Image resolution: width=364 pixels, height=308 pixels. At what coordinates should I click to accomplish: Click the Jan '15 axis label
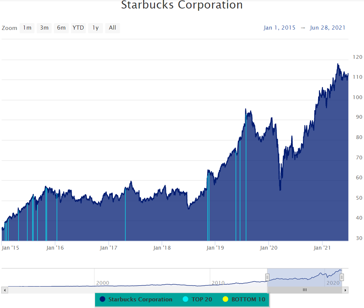pos(10,248)
